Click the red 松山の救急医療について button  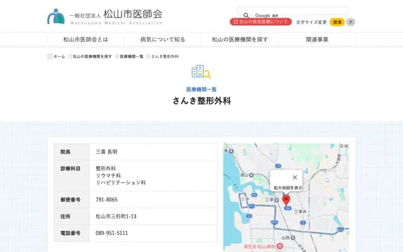261,22
